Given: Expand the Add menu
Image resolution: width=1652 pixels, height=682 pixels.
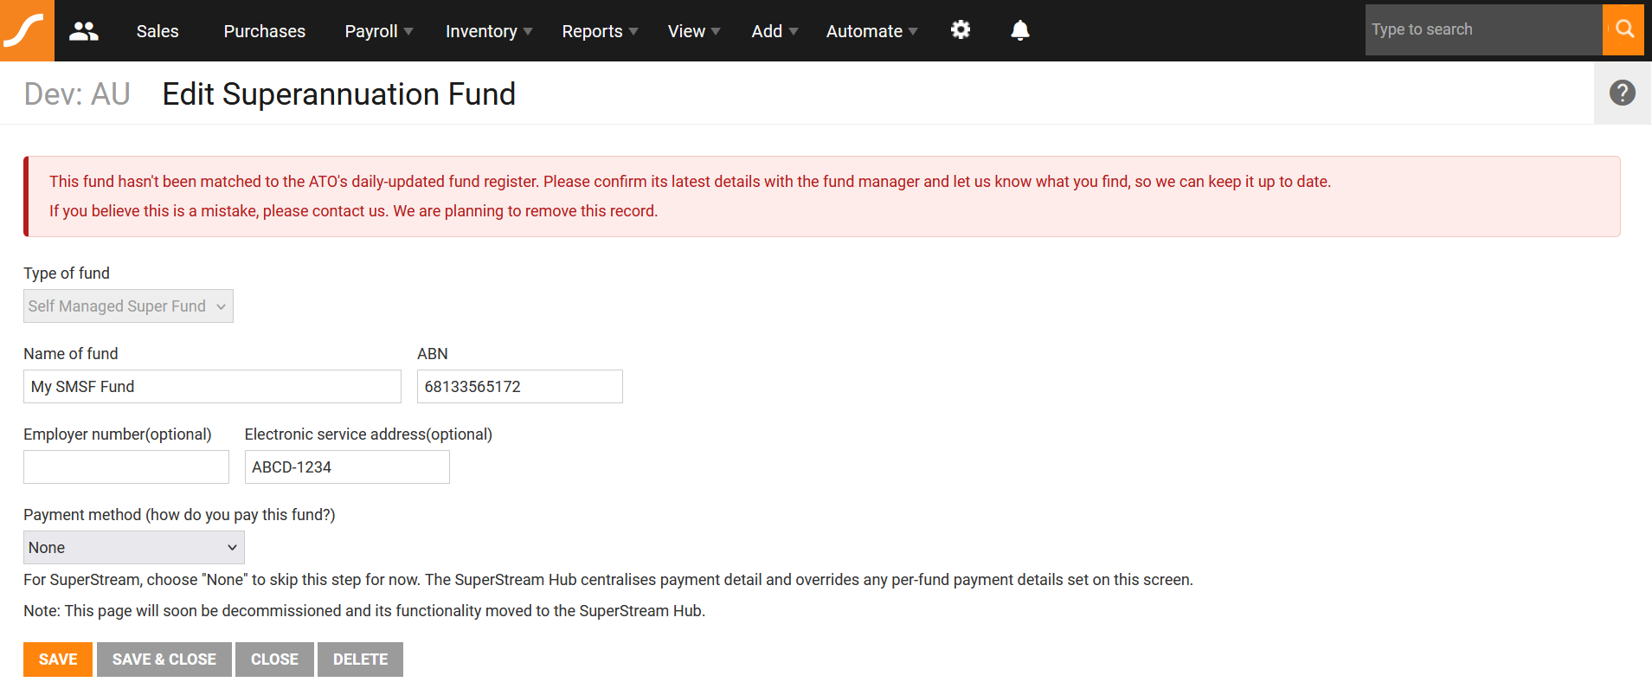Looking at the screenshot, I should click(775, 31).
